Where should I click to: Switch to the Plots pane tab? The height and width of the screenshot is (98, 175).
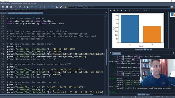[145, 50]
